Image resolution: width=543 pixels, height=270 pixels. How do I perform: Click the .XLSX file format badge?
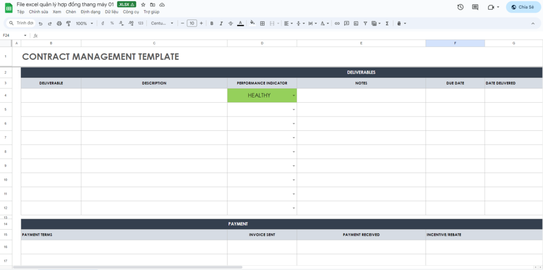pyautogui.click(x=126, y=4)
